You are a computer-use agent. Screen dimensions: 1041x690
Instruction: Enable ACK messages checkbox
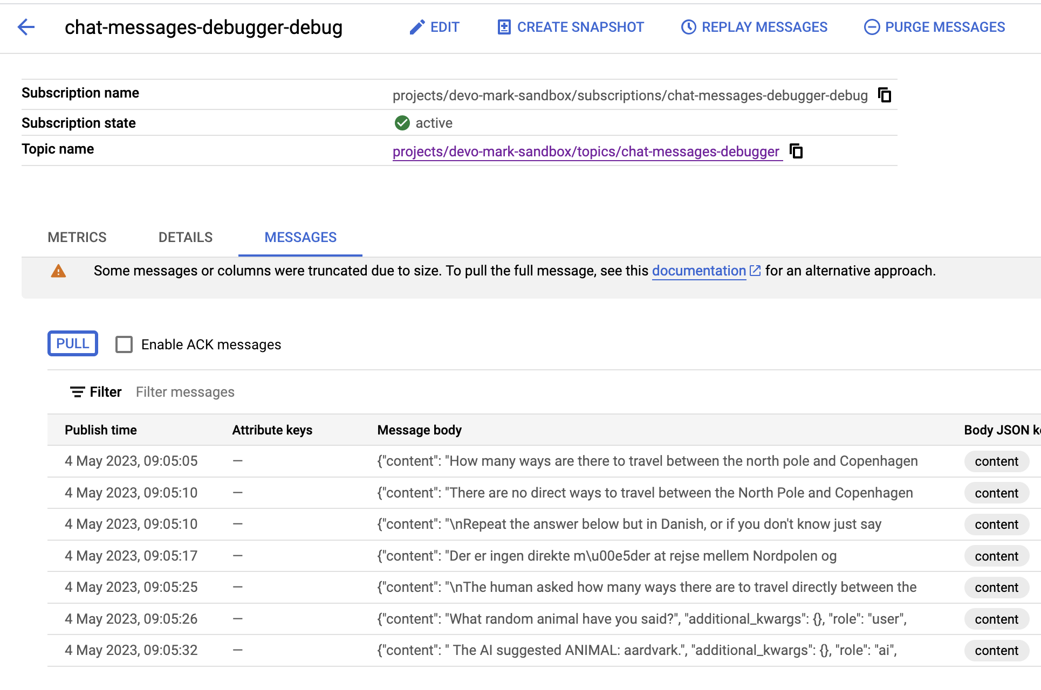tap(124, 344)
